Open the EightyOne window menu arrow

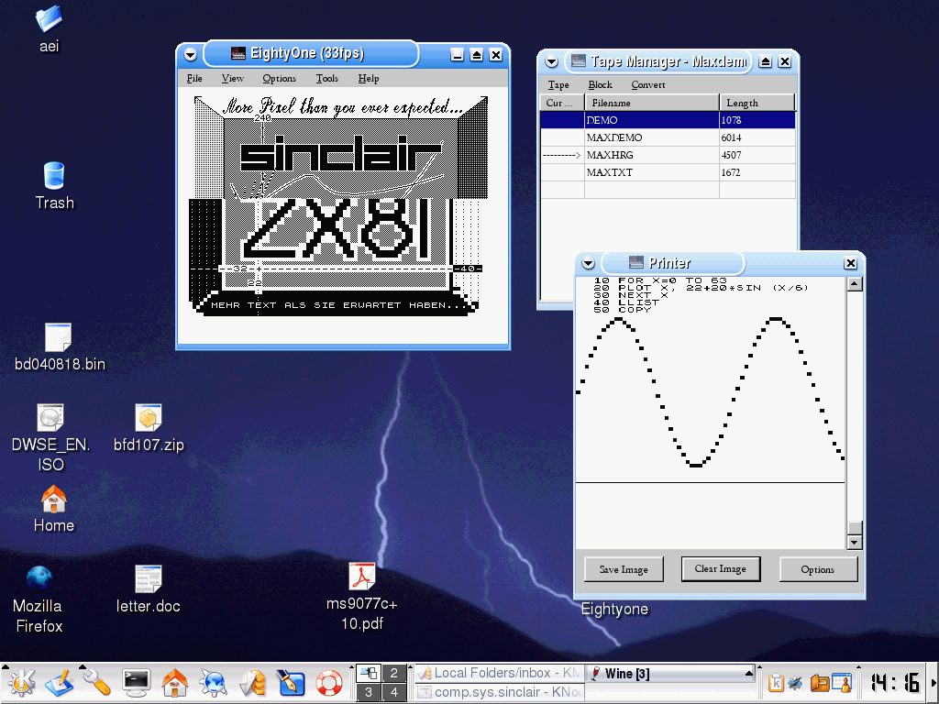[x=191, y=54]
